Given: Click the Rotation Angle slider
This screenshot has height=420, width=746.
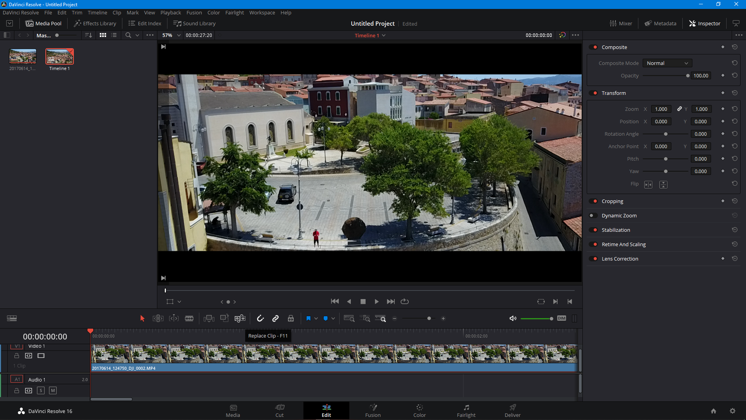Looking at the screenshot, I should [x=665, y=134].
